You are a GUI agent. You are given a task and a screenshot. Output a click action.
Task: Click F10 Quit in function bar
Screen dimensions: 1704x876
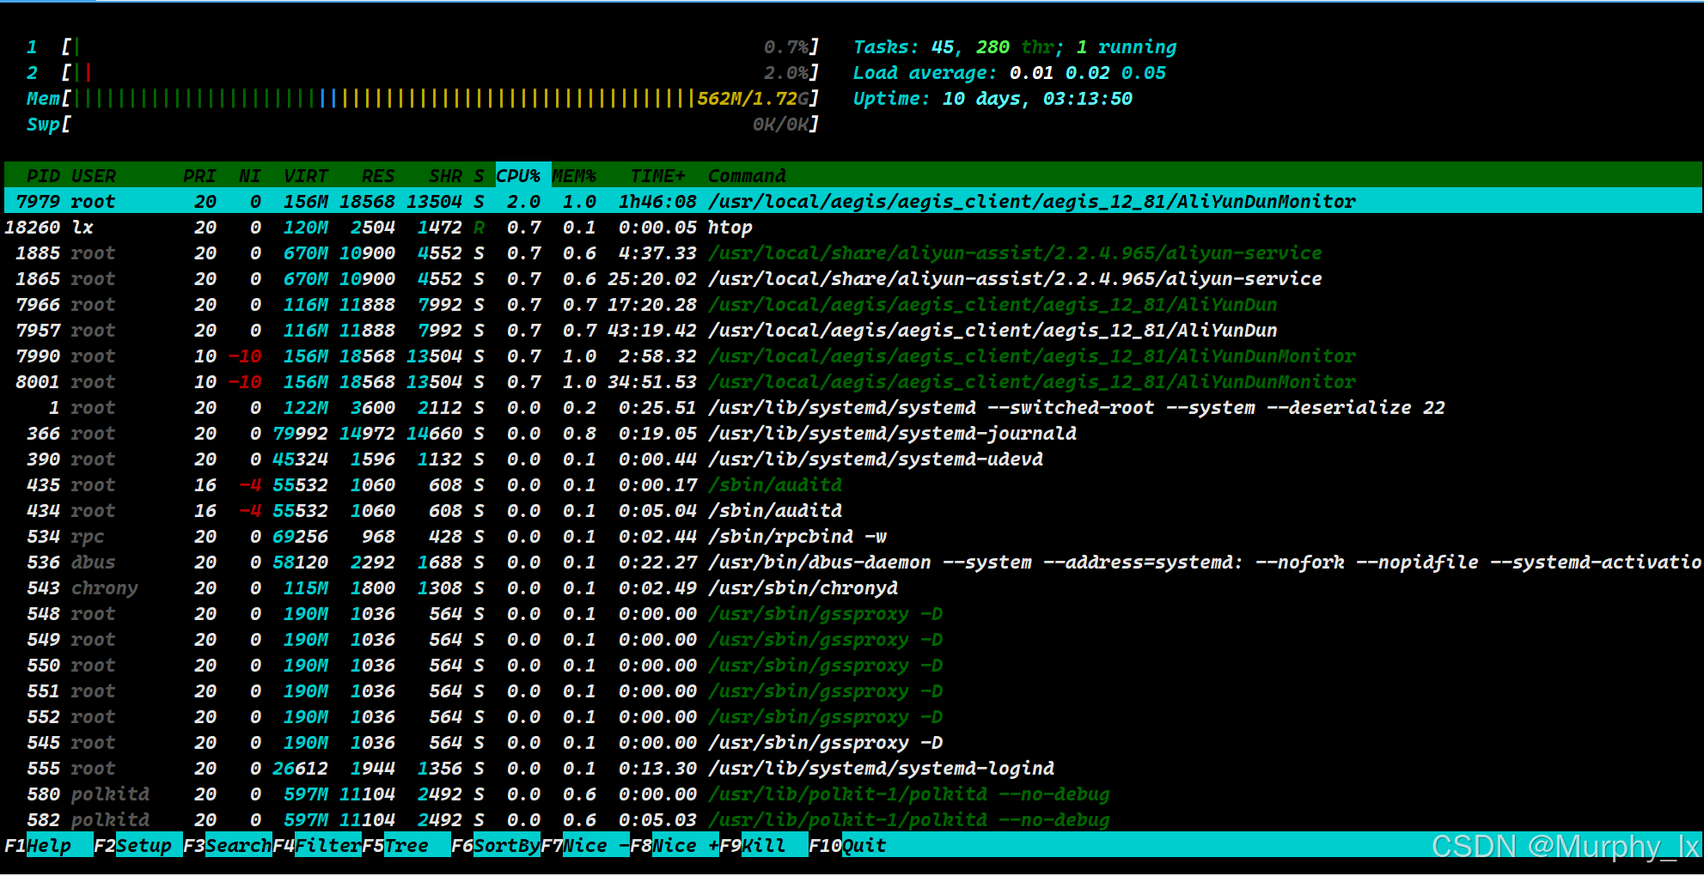click(x=847, y=845)
